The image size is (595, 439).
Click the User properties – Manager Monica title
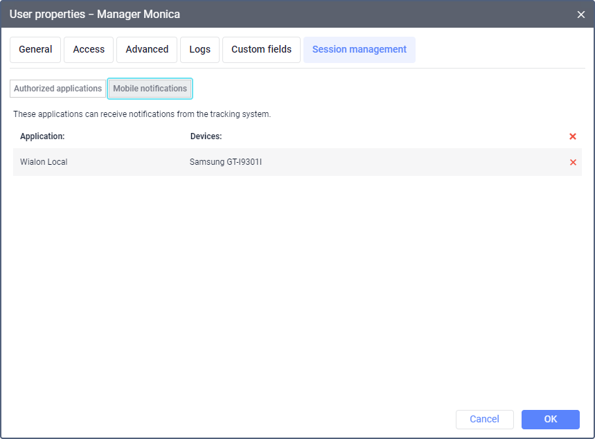point(95,15)
